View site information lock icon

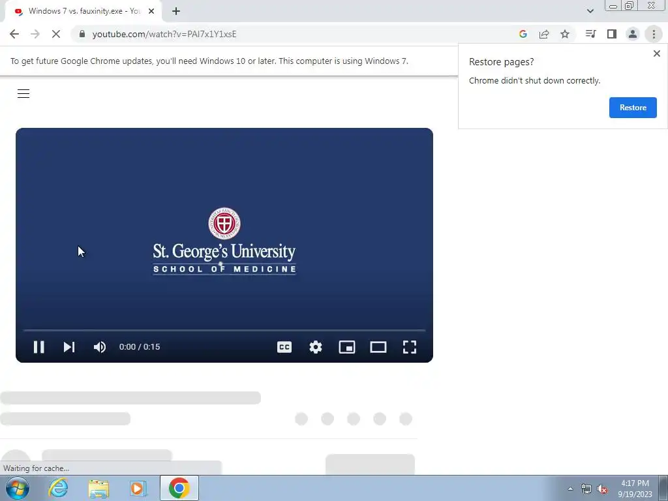82,34
